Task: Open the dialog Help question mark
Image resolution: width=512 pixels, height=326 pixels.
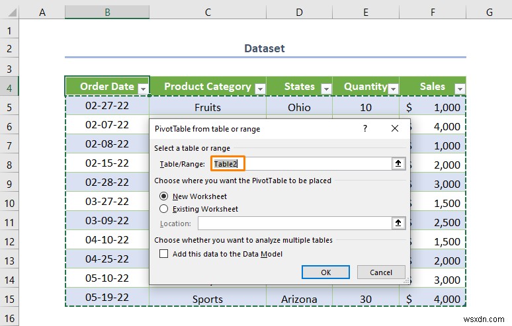Action: [x=366, y=129]
